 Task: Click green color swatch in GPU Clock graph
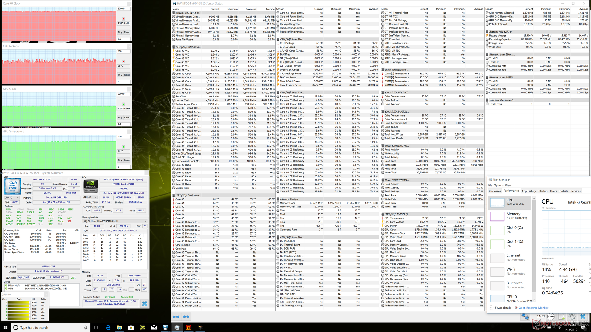point(123,104)
